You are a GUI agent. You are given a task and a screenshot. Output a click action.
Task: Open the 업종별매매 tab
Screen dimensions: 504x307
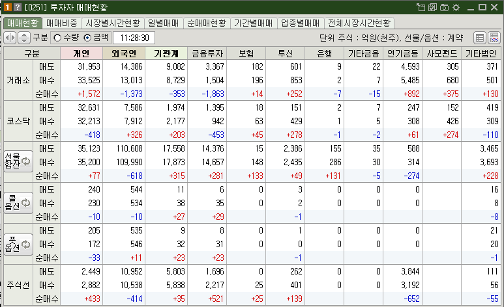click(x=300, y=23)
